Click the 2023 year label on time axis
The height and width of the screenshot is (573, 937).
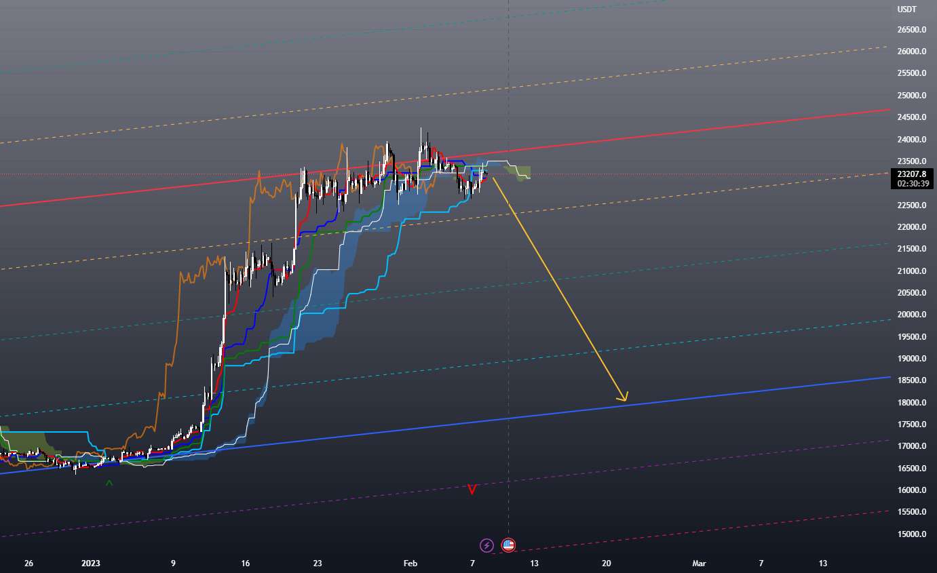pos(91,564)
